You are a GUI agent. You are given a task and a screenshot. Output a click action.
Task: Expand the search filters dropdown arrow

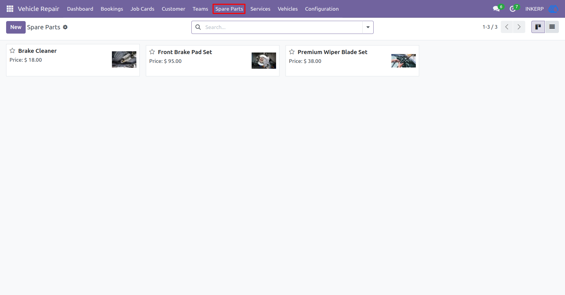(368, 27)
